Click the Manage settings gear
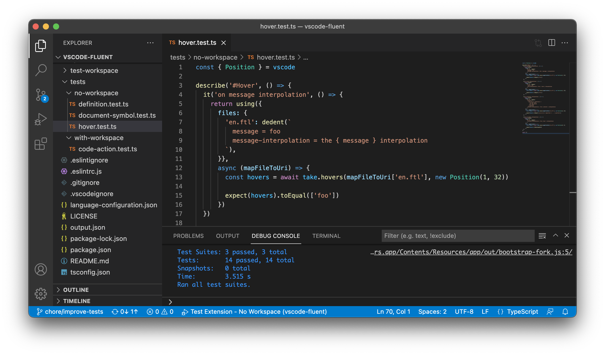Viewport: 605px width, 355px height. click(41, 294)
